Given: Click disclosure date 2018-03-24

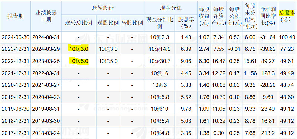Looking at the screenshot, I should pyautogui.click(x=46, y=133).
